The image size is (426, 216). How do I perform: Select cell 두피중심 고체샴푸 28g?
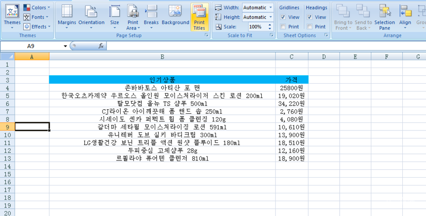162,151
